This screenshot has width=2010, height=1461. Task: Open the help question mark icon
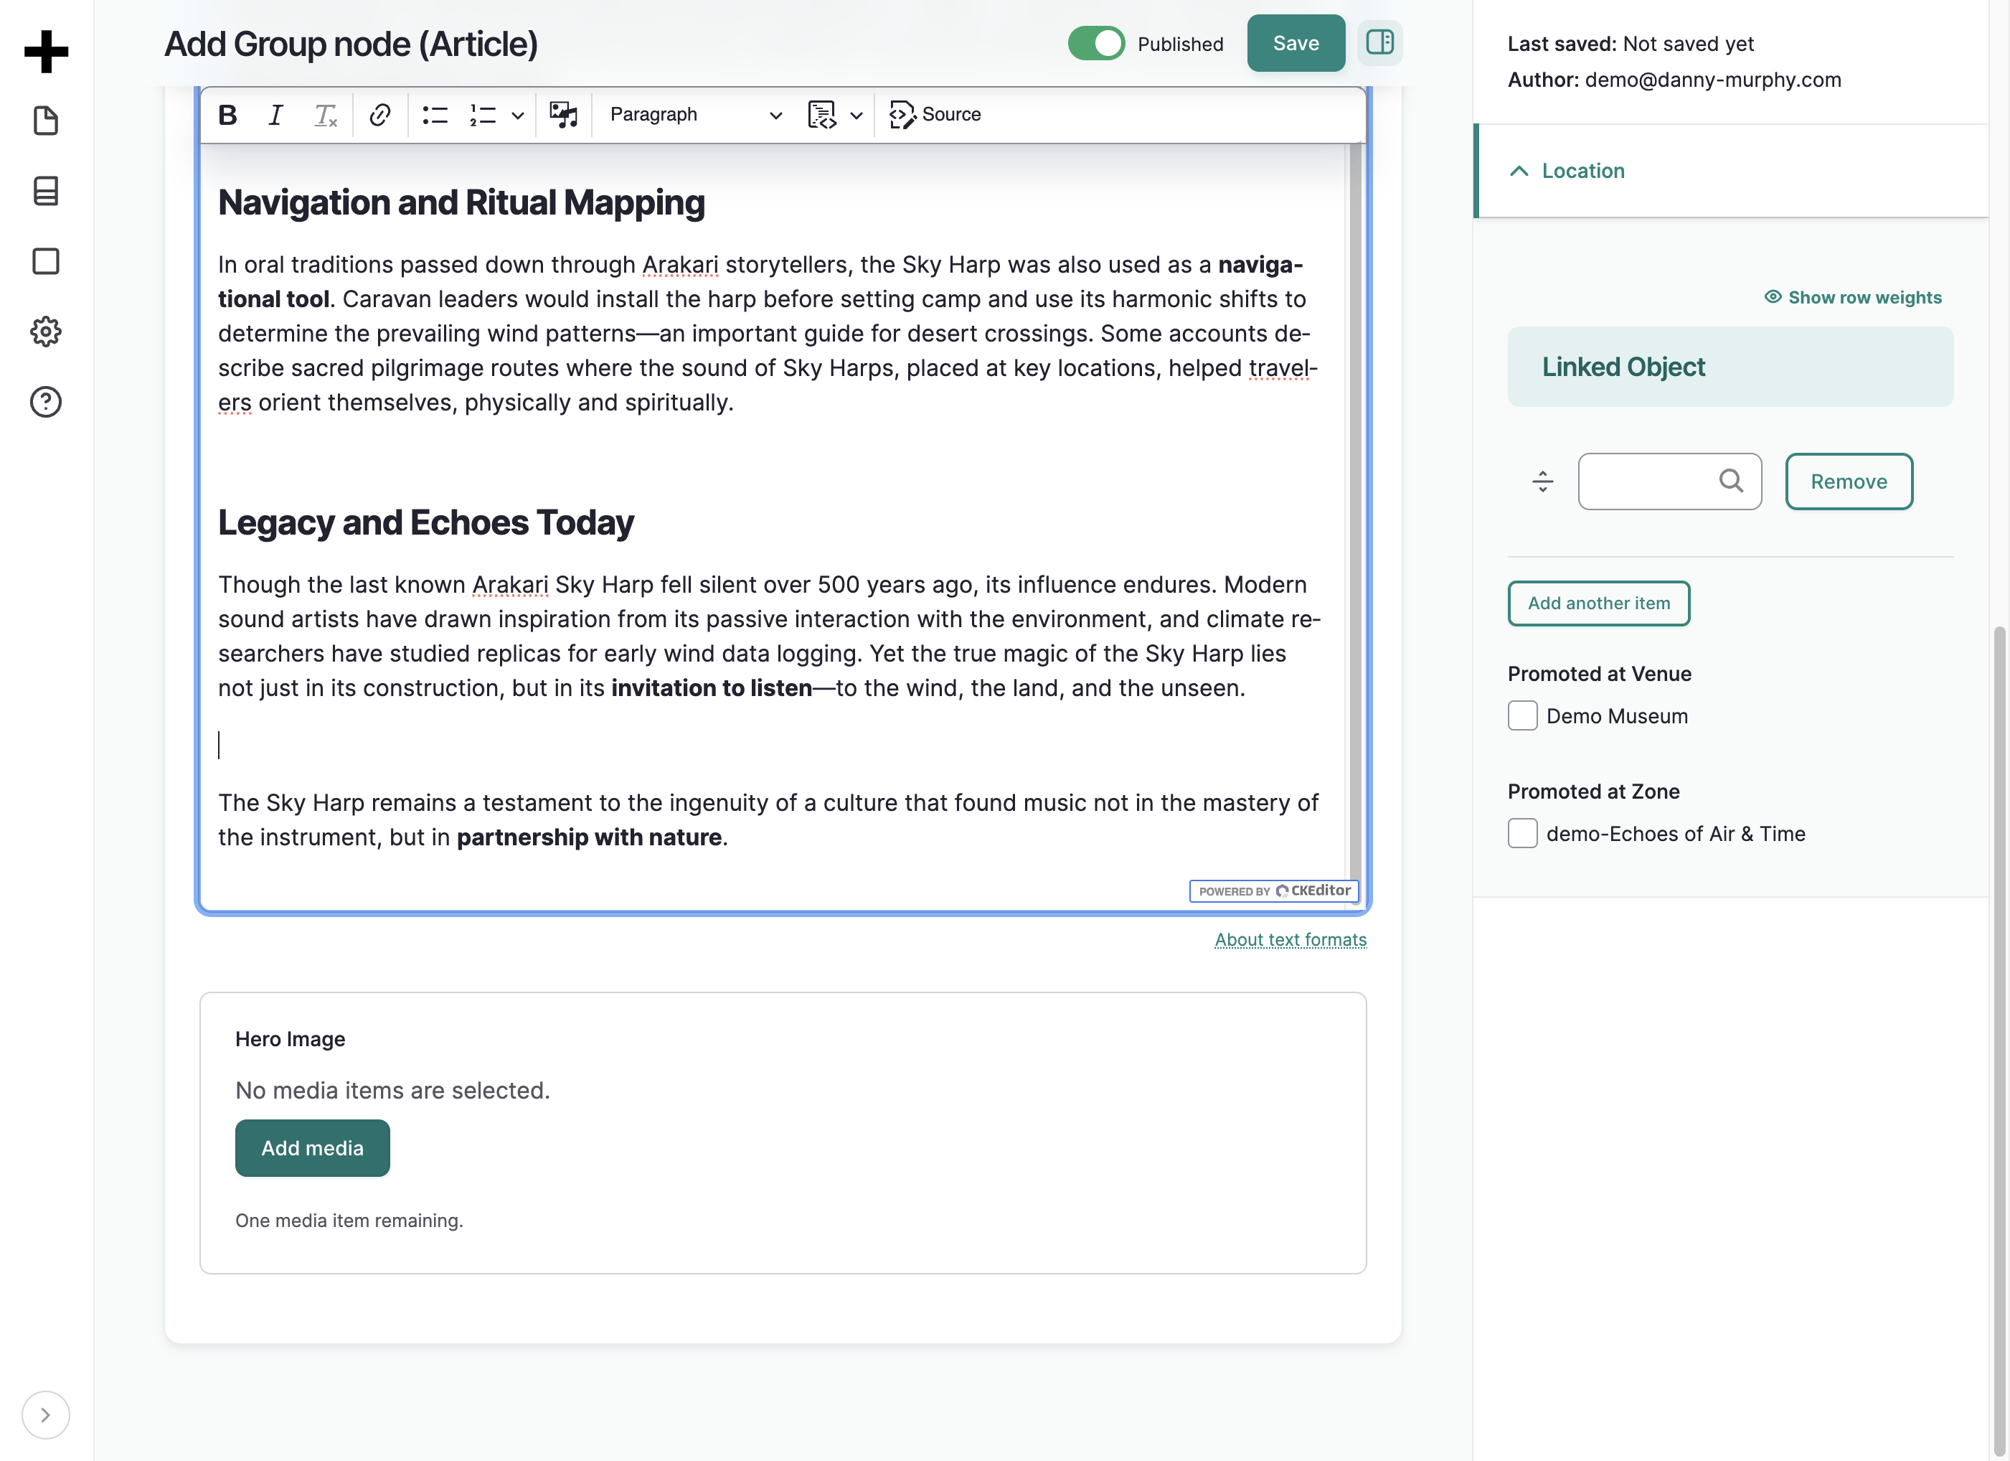point(46,402)
